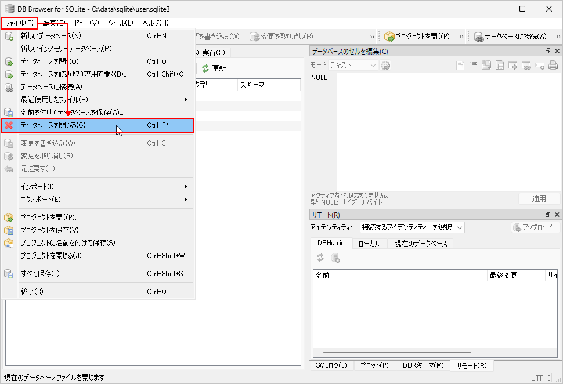Click the set-to-NULL icon in cell editor toolbar
563x384 pixels.
pyautogui.click(x=540, y=66)
